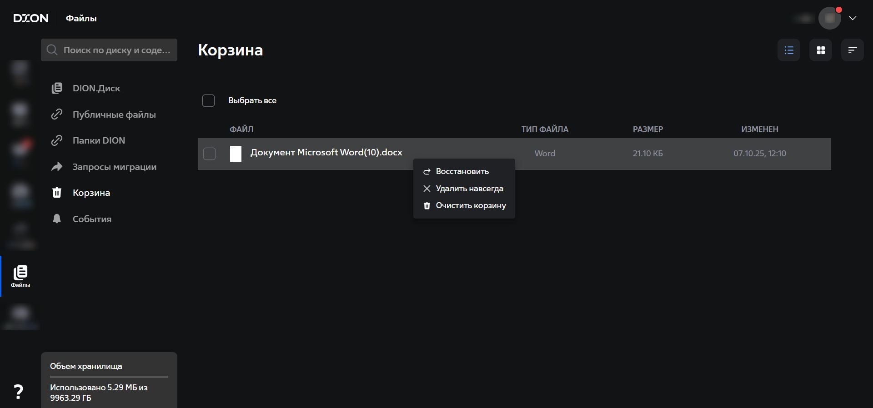The height and width of the screenshot is (408, 873).
Task: Open help question mark icon
Action: pos(18,392)
